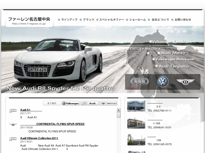Image resolution: width=205 pixels, height=153 pixels.
Task: Open Audi Ultimate Collection 2011 article
Action: click(x=39, y=138)
